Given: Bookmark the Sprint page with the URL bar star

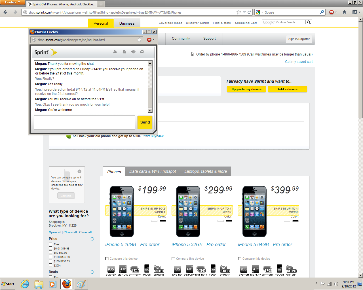Looking at the screenshot, I should (x=239, y=12).
